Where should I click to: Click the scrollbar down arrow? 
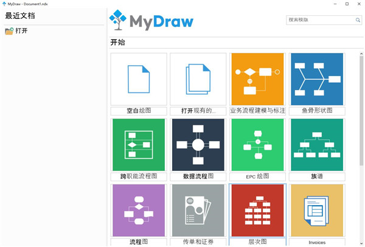point(361,243)
